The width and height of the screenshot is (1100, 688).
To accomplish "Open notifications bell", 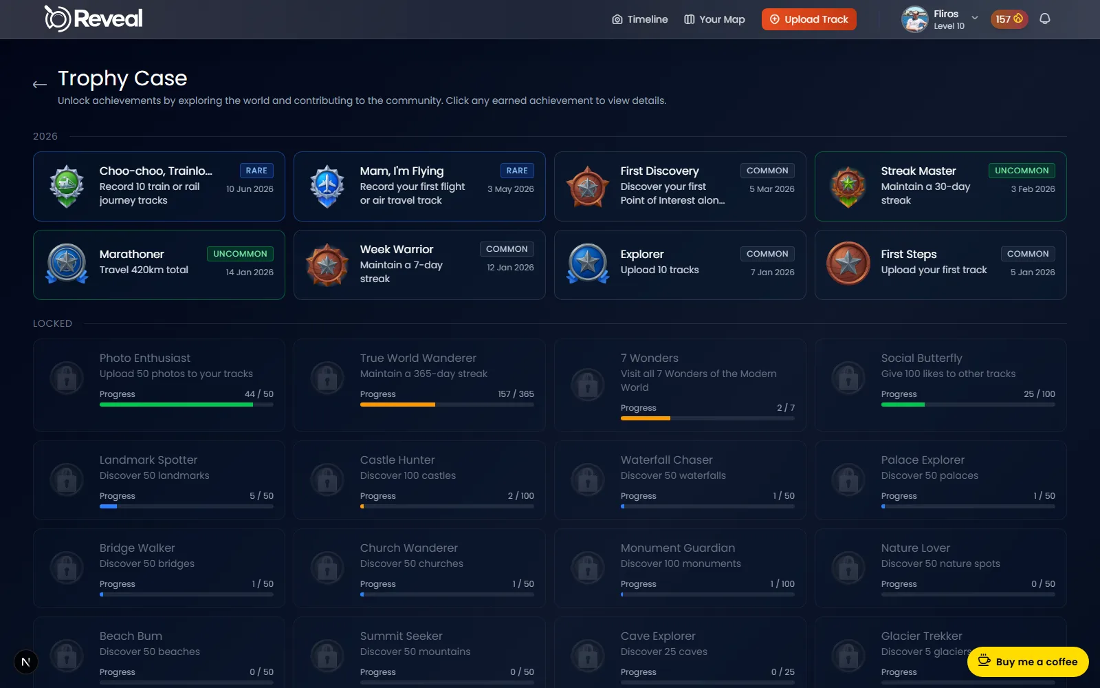I will [x=1044, y=19].
